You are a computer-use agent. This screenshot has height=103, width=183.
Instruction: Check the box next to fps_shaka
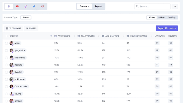[7, 50]
